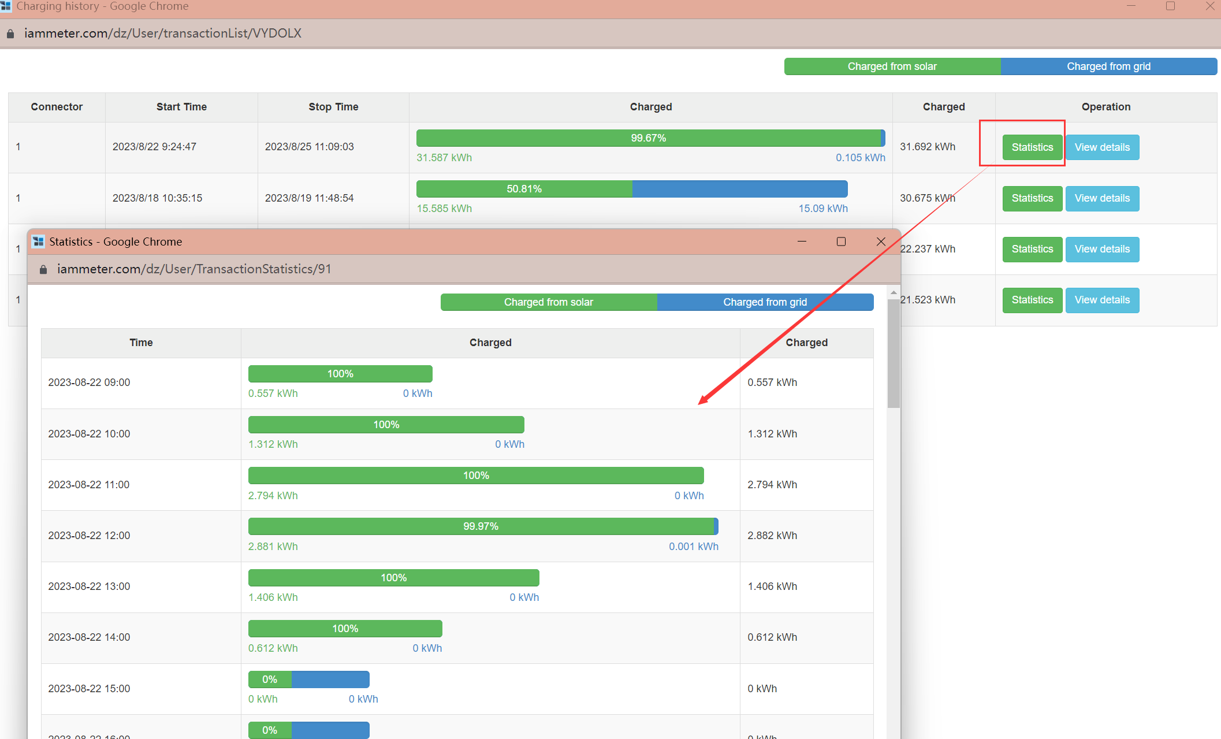View details of the 30.675 kWh transaction

point(1101,198)
